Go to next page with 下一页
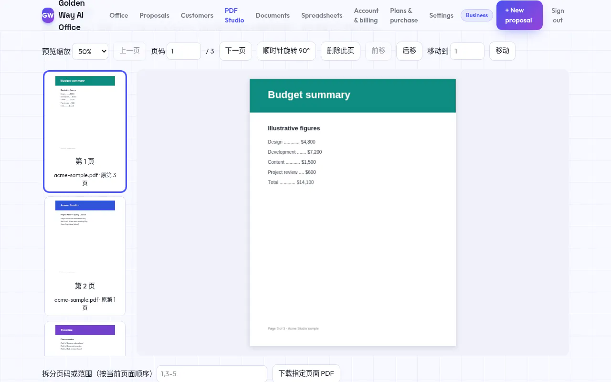Screen dimensions: 611x382 pyautogui.click(x=235, y=51)
